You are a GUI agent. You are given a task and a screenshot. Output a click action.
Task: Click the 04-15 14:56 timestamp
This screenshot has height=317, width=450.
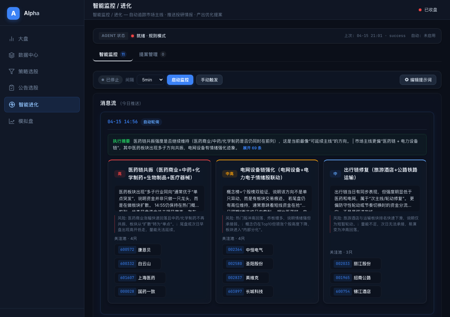[123, 122]
